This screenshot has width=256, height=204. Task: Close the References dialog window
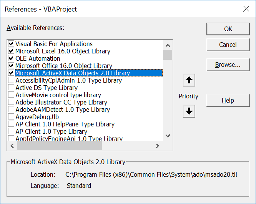tap(246, 9)
